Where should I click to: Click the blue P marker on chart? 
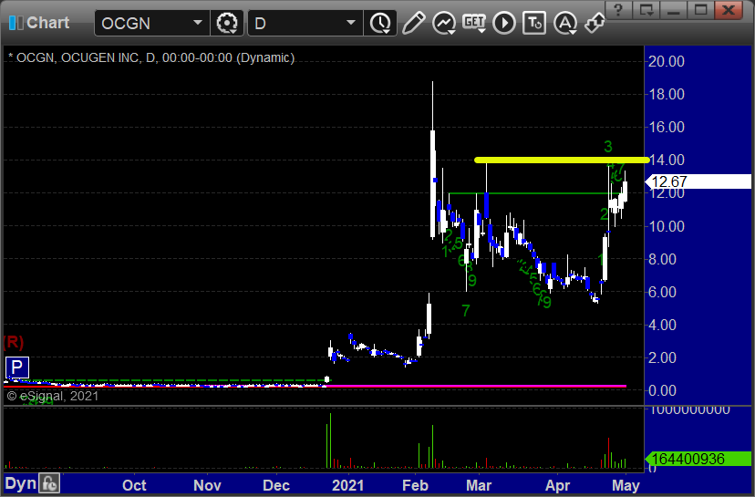point(16,368)
